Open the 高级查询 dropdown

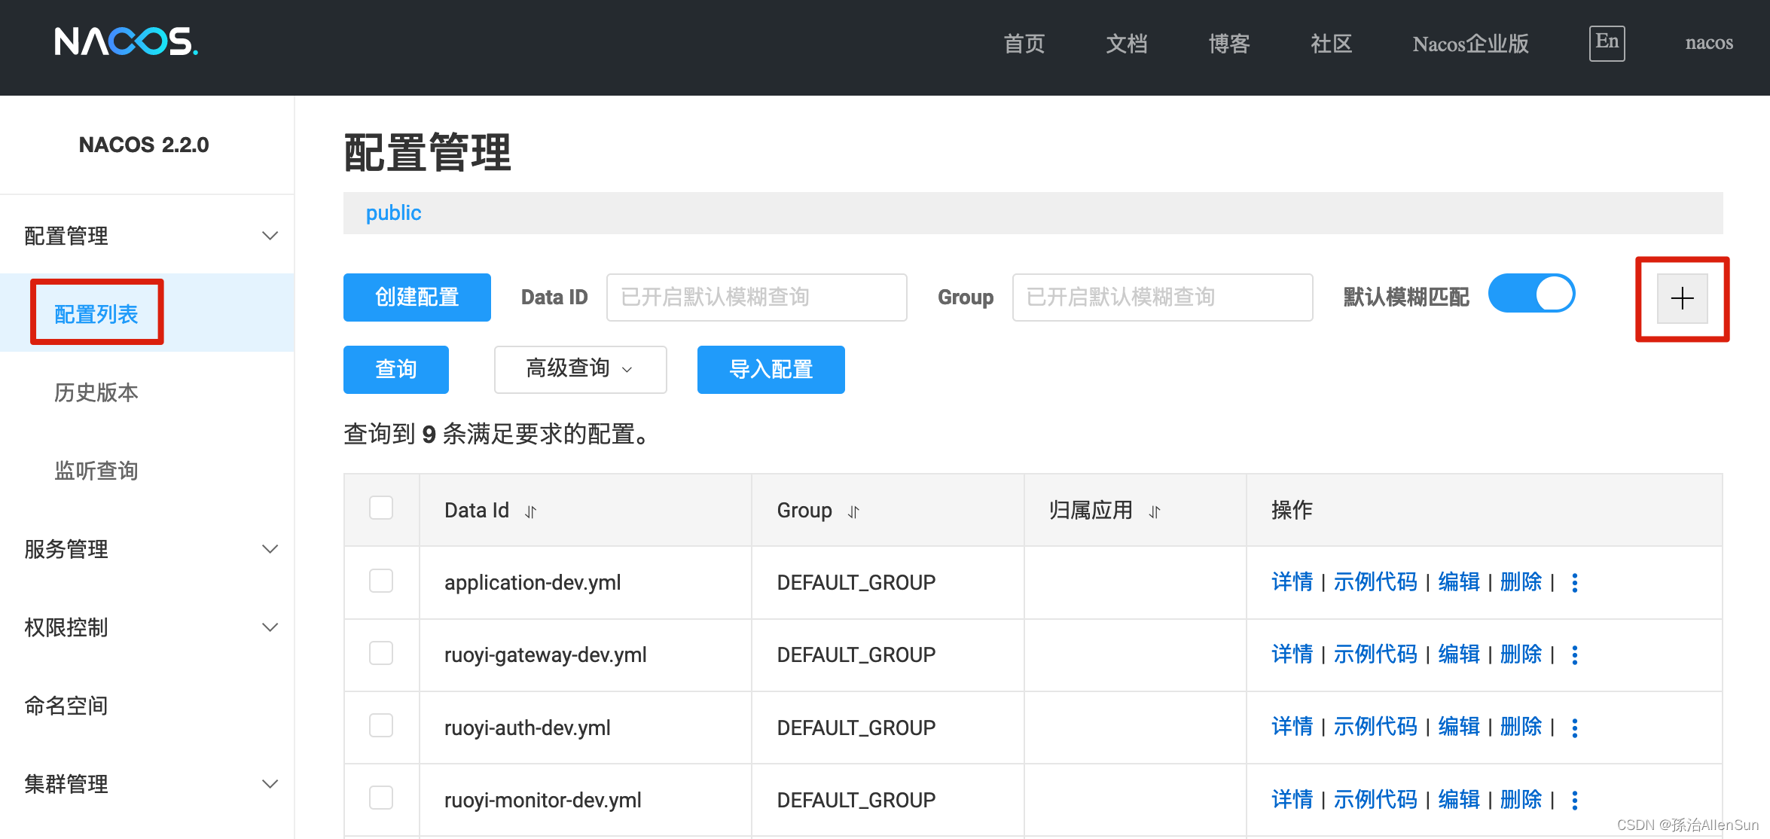click(x=580, y=369)
